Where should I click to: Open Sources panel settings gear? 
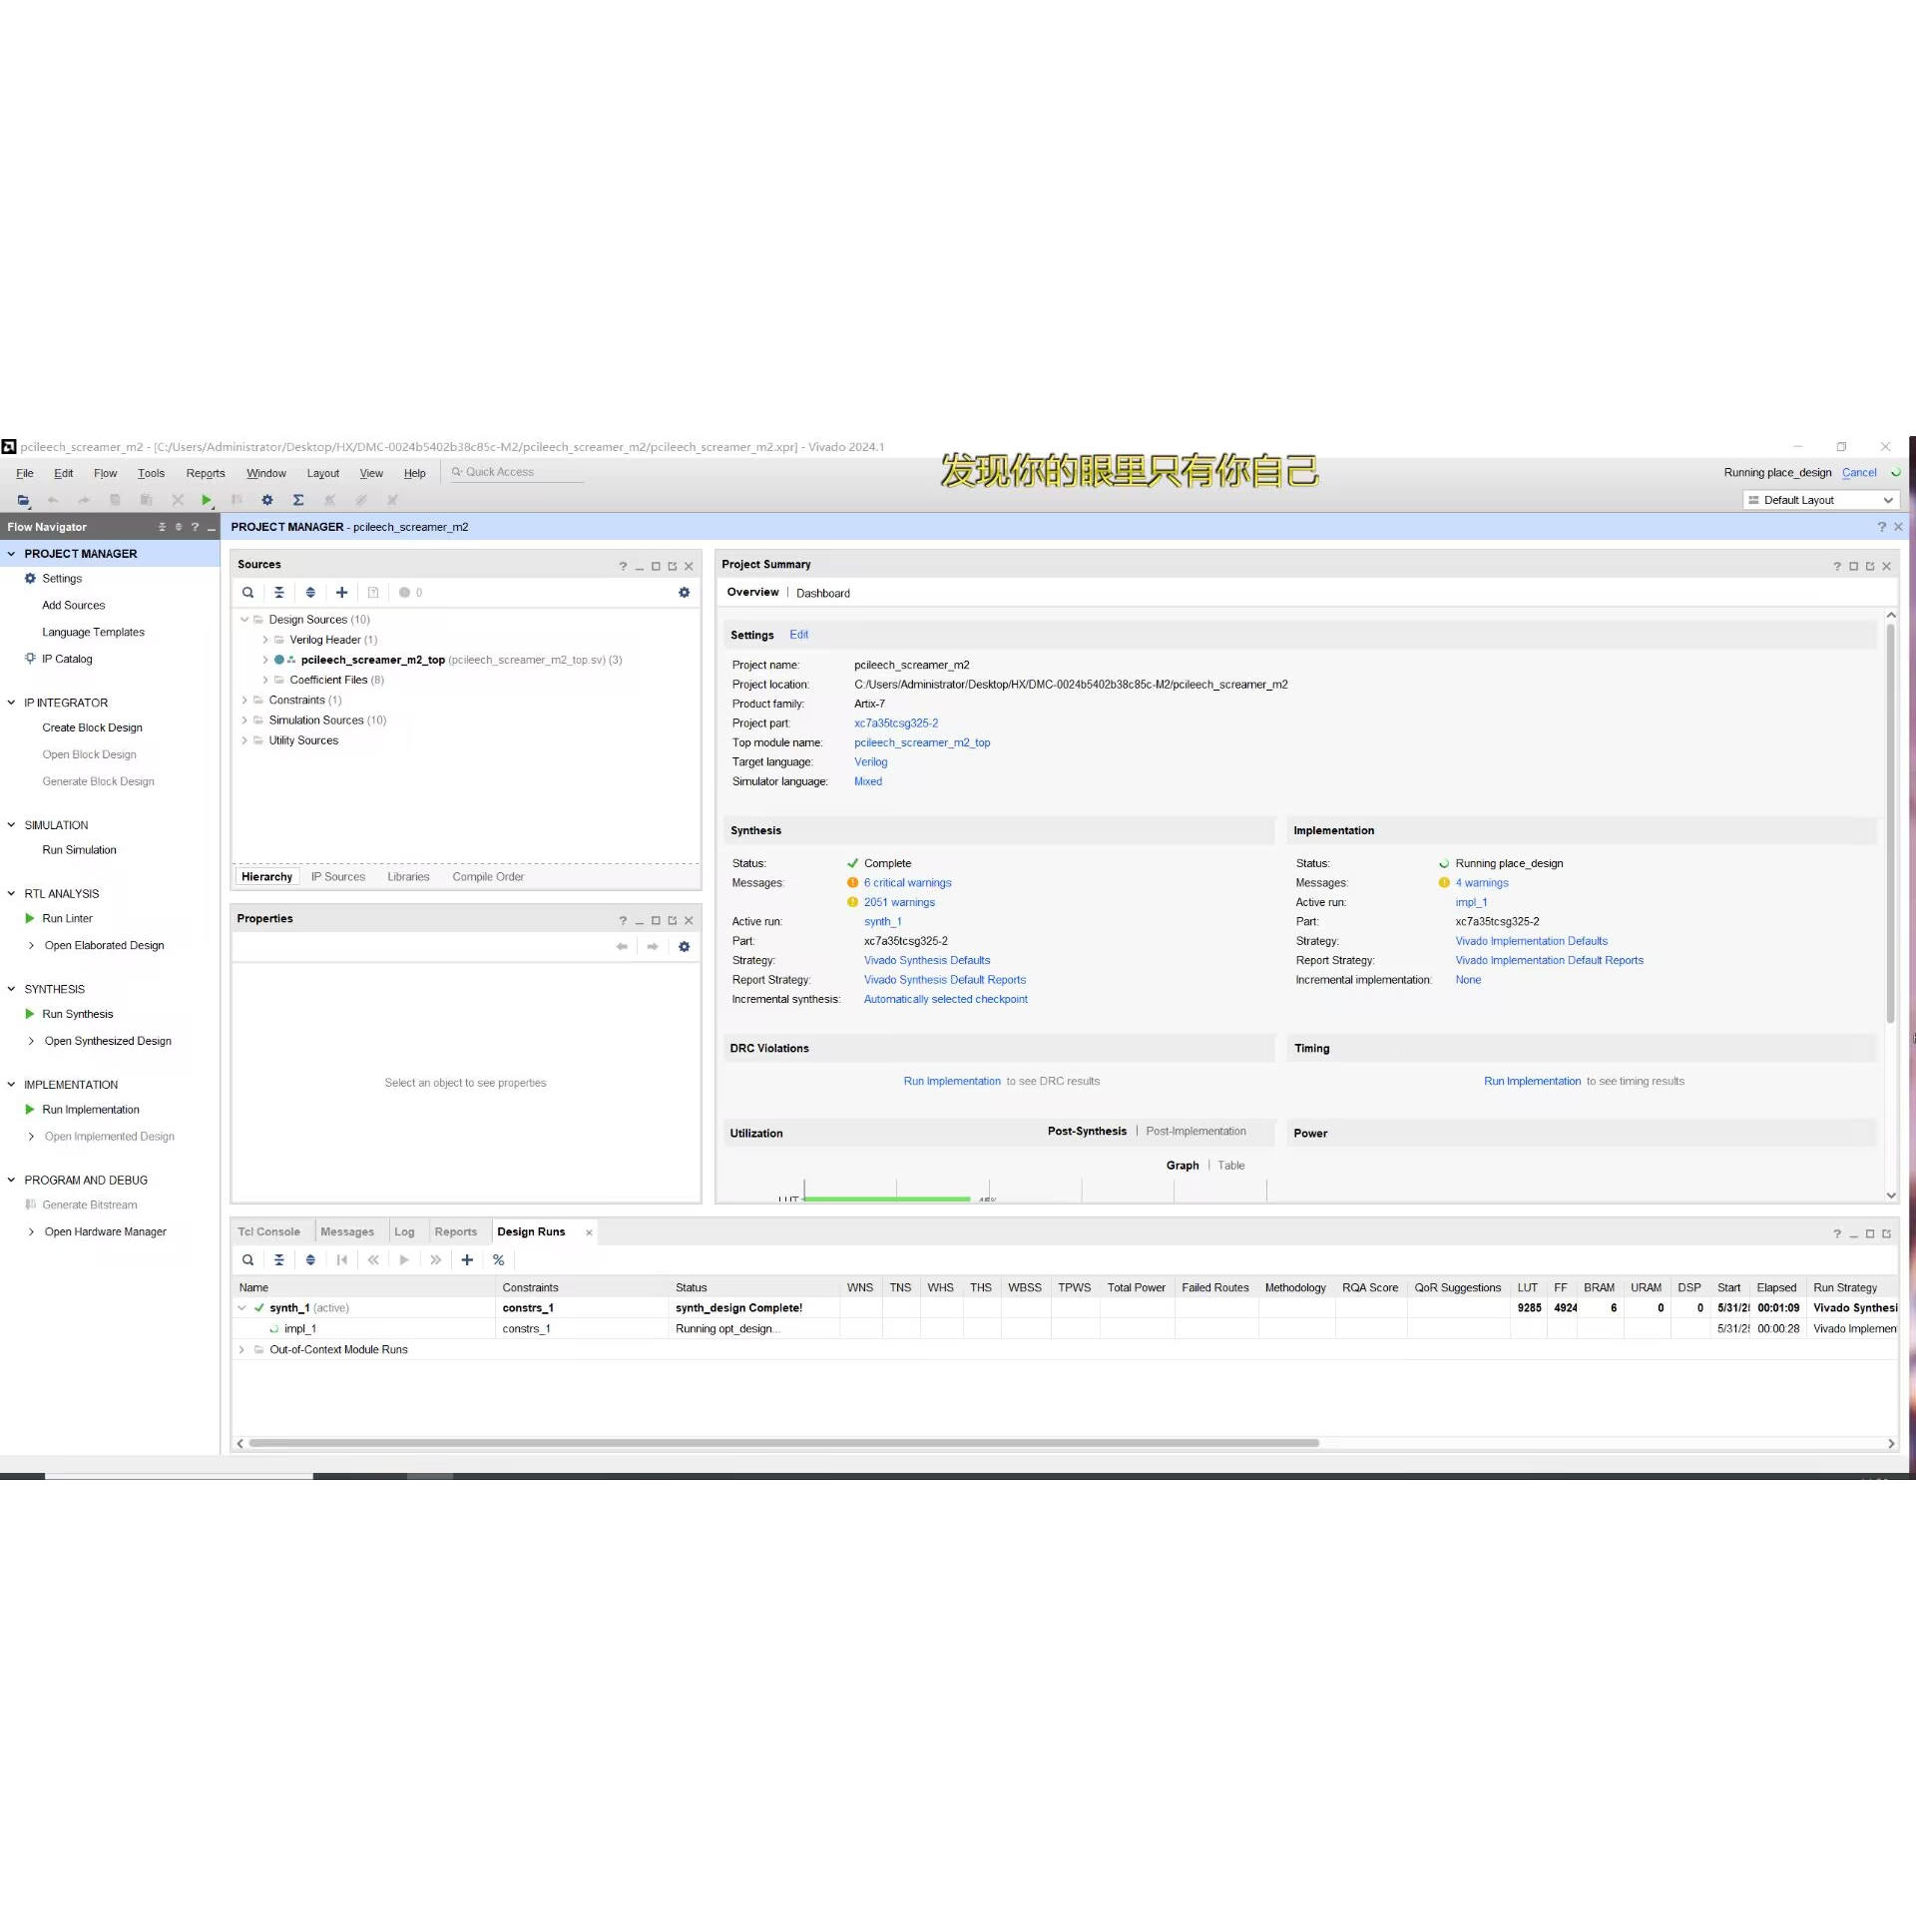tap(684, 593)
